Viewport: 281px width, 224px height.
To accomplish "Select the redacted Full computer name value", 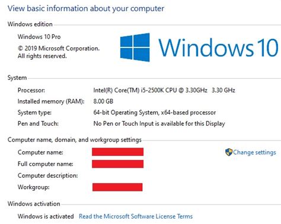I will (x=118, y=164).
